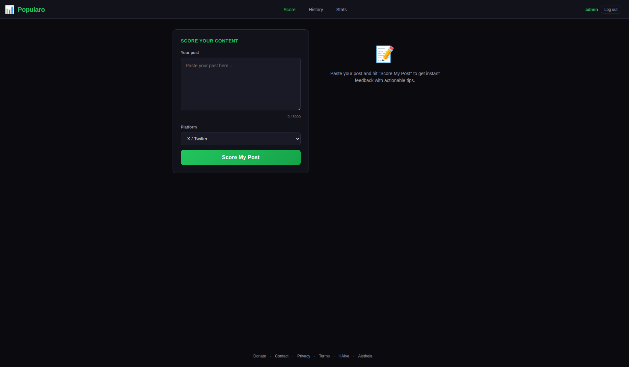The height and width of the screenshot is (367, 629).
Task: Open the HAIve footer link
Action: tap(344, 356)
